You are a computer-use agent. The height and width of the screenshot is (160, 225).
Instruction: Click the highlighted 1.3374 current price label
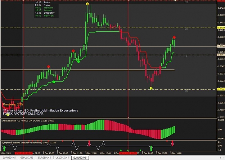[x=221, y=46]
